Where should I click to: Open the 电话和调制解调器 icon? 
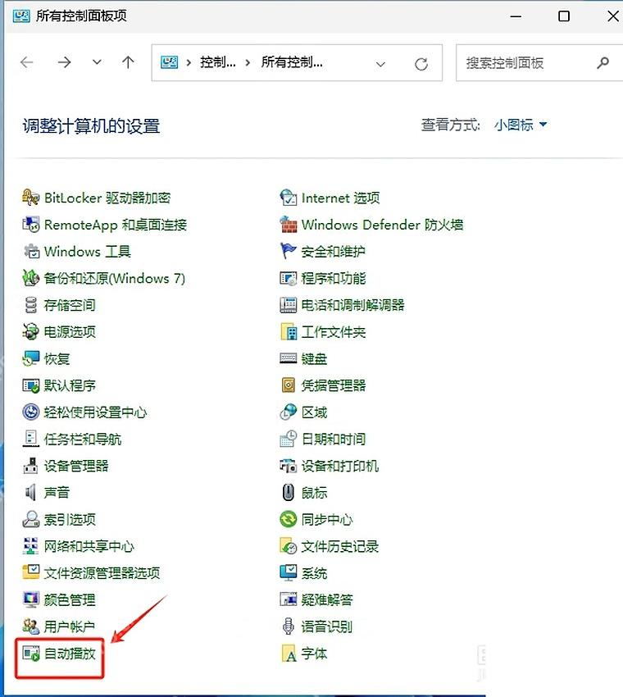point(288,305)
